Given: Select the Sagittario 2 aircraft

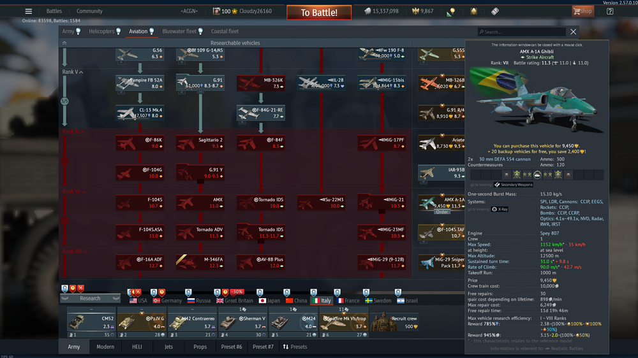Looking at the screenshot, I should (200, 143).
